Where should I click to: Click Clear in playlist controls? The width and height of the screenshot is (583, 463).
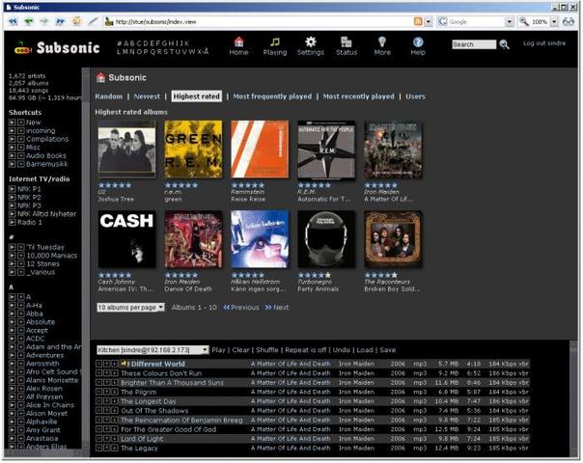[240, 350]
